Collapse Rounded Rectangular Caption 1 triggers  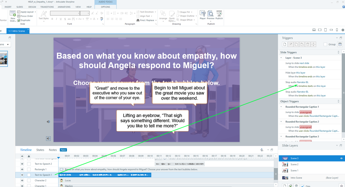point(281,107)
